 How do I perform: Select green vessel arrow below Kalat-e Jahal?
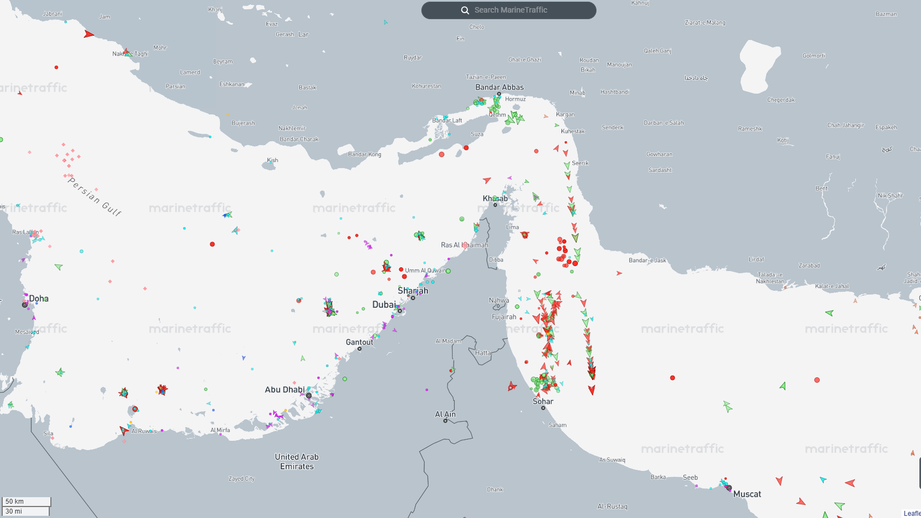(830, 313)
